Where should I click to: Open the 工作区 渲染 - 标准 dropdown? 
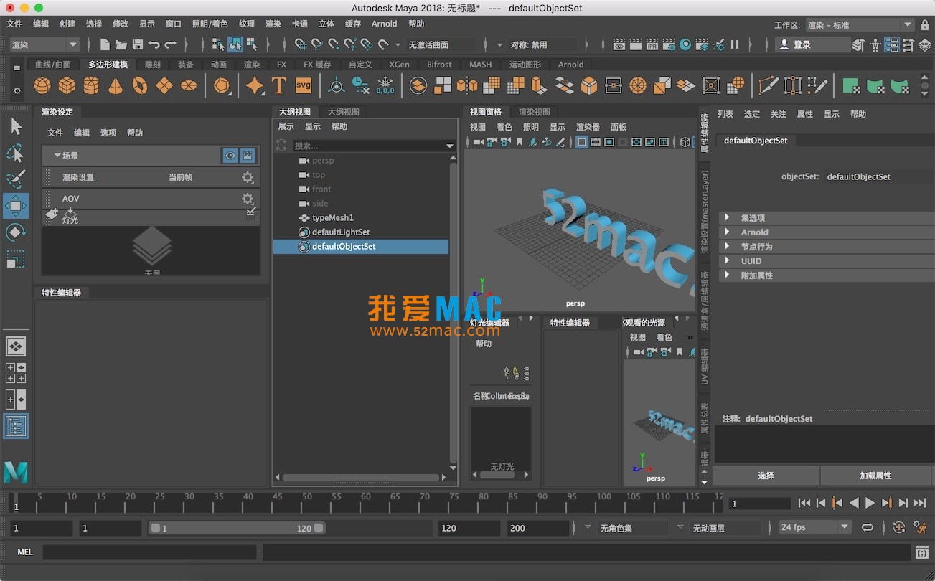(x=859, y=24)
